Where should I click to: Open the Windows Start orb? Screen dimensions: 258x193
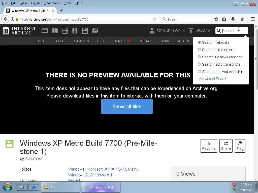click(x=7, y=187)
